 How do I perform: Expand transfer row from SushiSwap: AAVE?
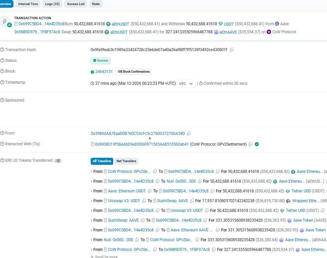(92, 220)
